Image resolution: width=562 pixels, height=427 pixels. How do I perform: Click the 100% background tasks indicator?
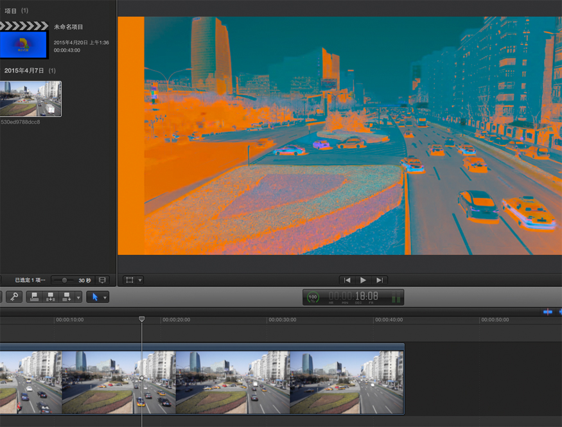click(313, 297)
